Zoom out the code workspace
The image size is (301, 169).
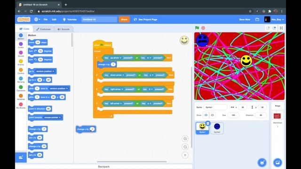coord(185,147)
